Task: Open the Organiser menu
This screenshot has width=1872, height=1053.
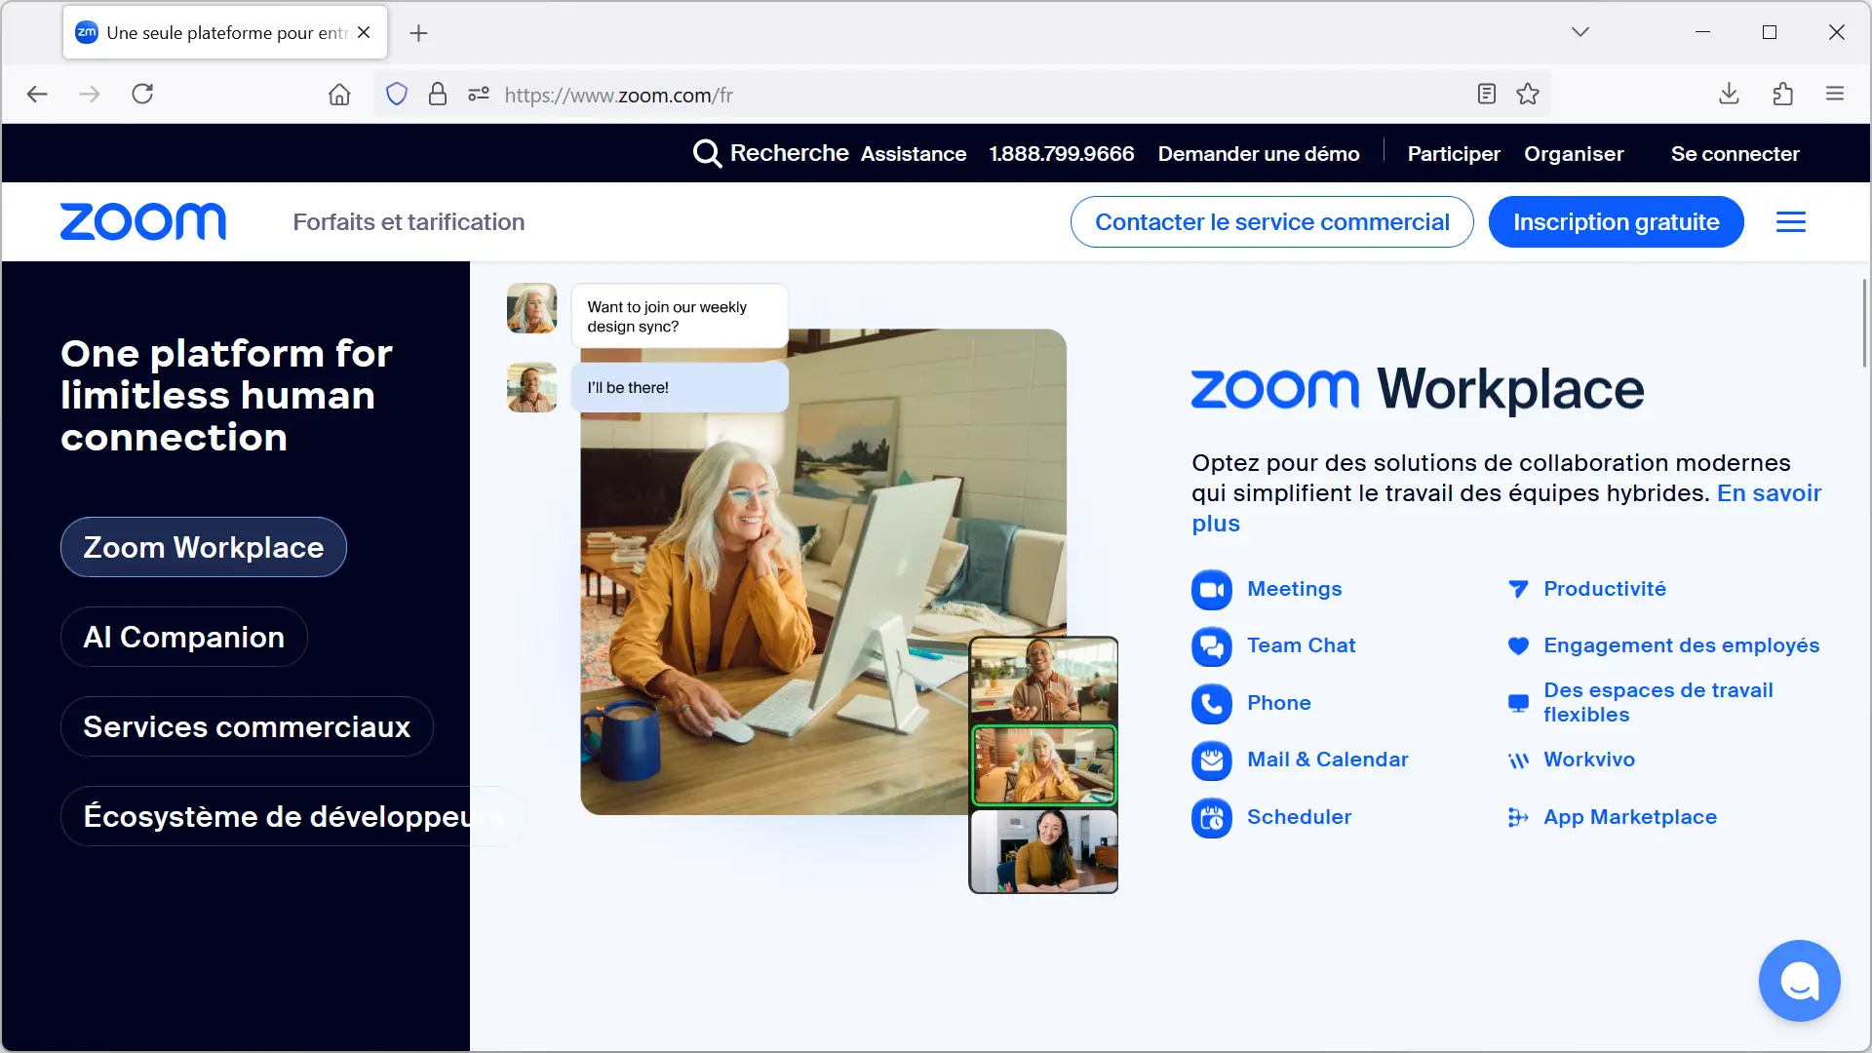Action: [x=1574, y=154]
